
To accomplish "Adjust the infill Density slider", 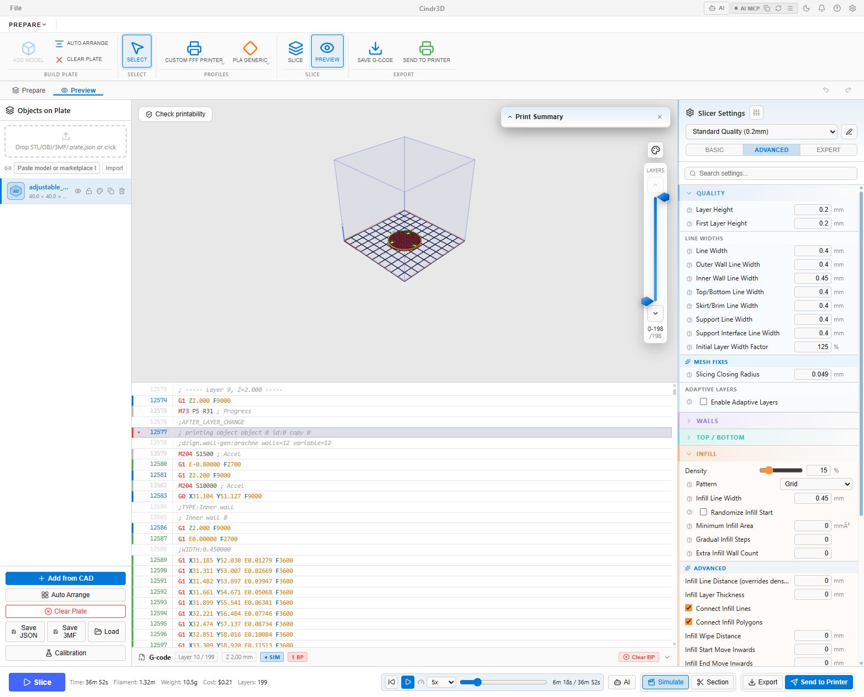I will pos(781,470).
